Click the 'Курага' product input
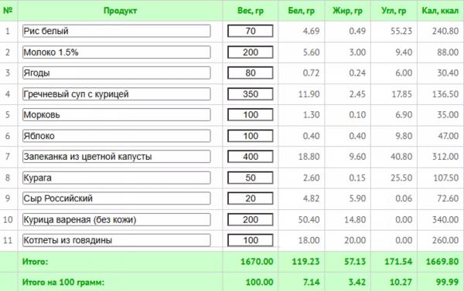This screenshot has width=464, height=291. (x=116, y=178)
